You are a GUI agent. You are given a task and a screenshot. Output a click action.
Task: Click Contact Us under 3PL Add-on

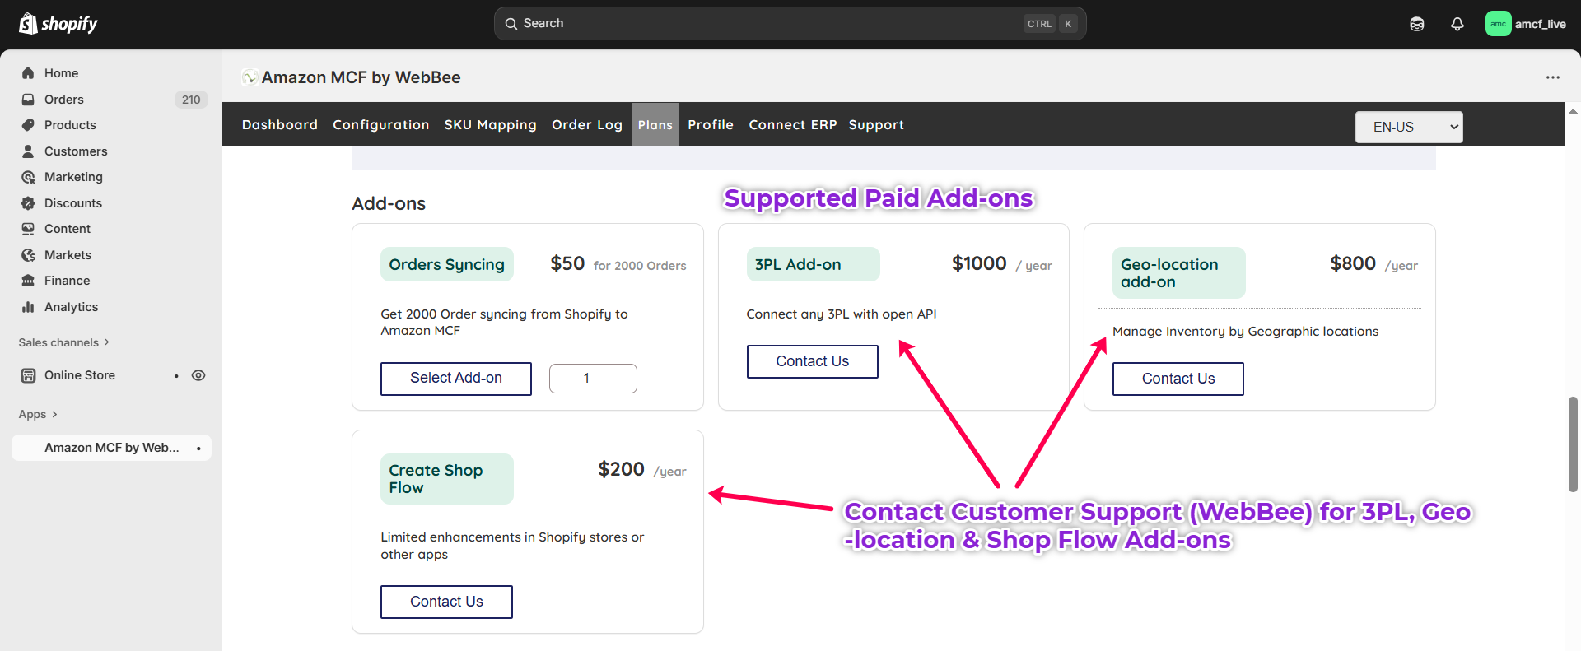[x=812, y=361]
